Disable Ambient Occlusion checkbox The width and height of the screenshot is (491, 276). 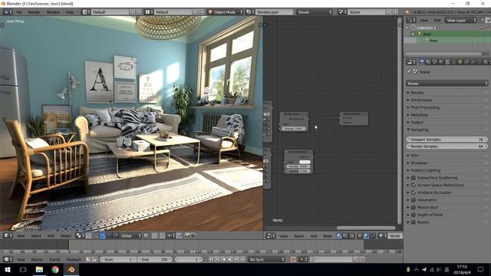(414, 192)
